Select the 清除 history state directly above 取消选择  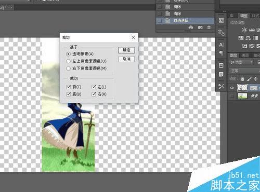click(185, 13)
